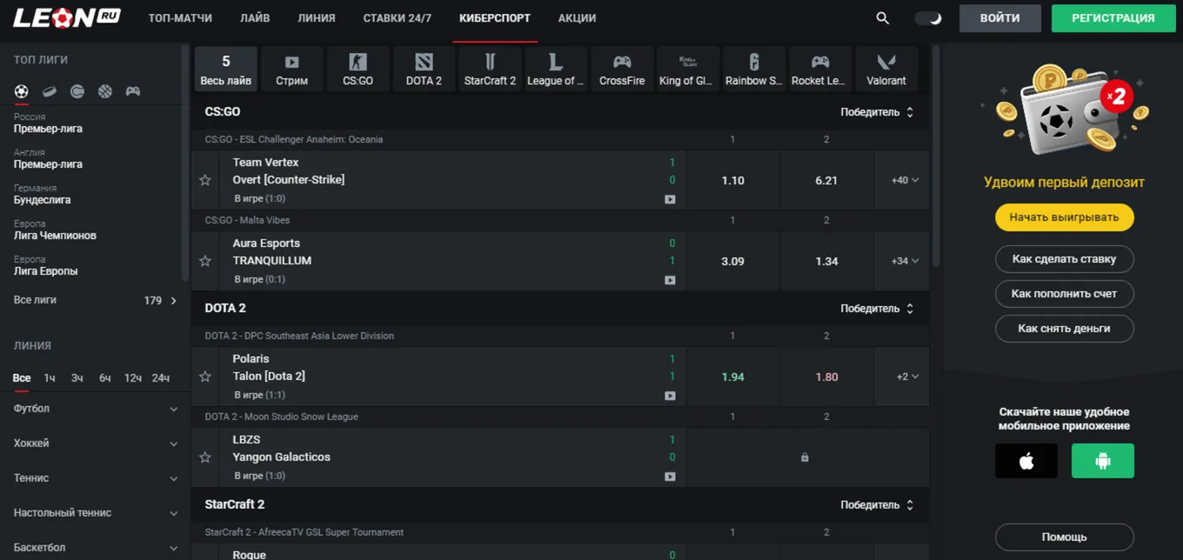Expand +34 markets for Aura Esports match

point(905,261)
